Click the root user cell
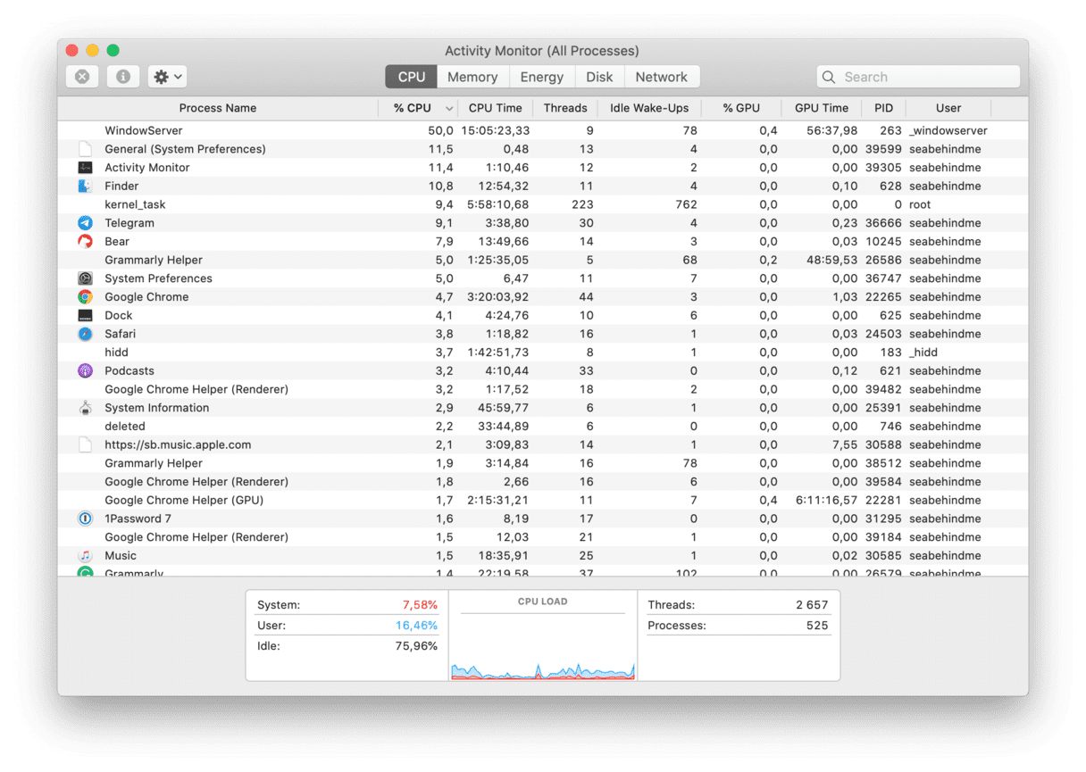 click(x=920, y=204)
